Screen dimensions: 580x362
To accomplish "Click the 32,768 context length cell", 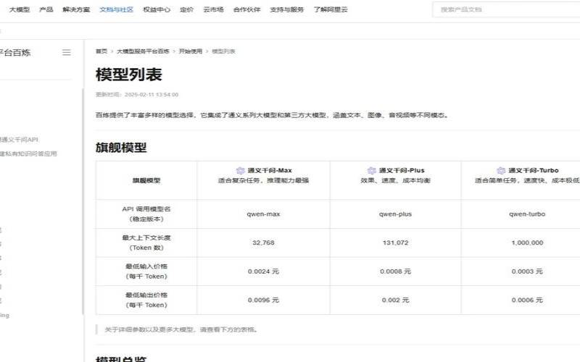I will coord(263,243).
